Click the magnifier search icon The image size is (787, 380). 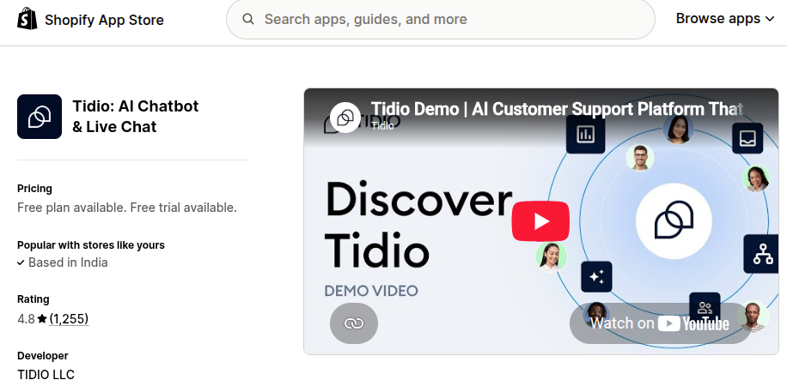click(x=248, y=19)
